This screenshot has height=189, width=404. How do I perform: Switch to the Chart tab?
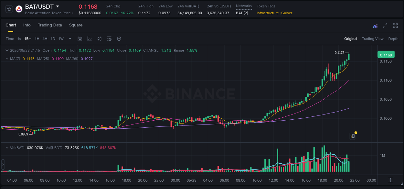tap(11, 25)
